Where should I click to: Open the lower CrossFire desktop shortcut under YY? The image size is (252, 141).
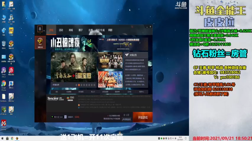click(11, 59)
